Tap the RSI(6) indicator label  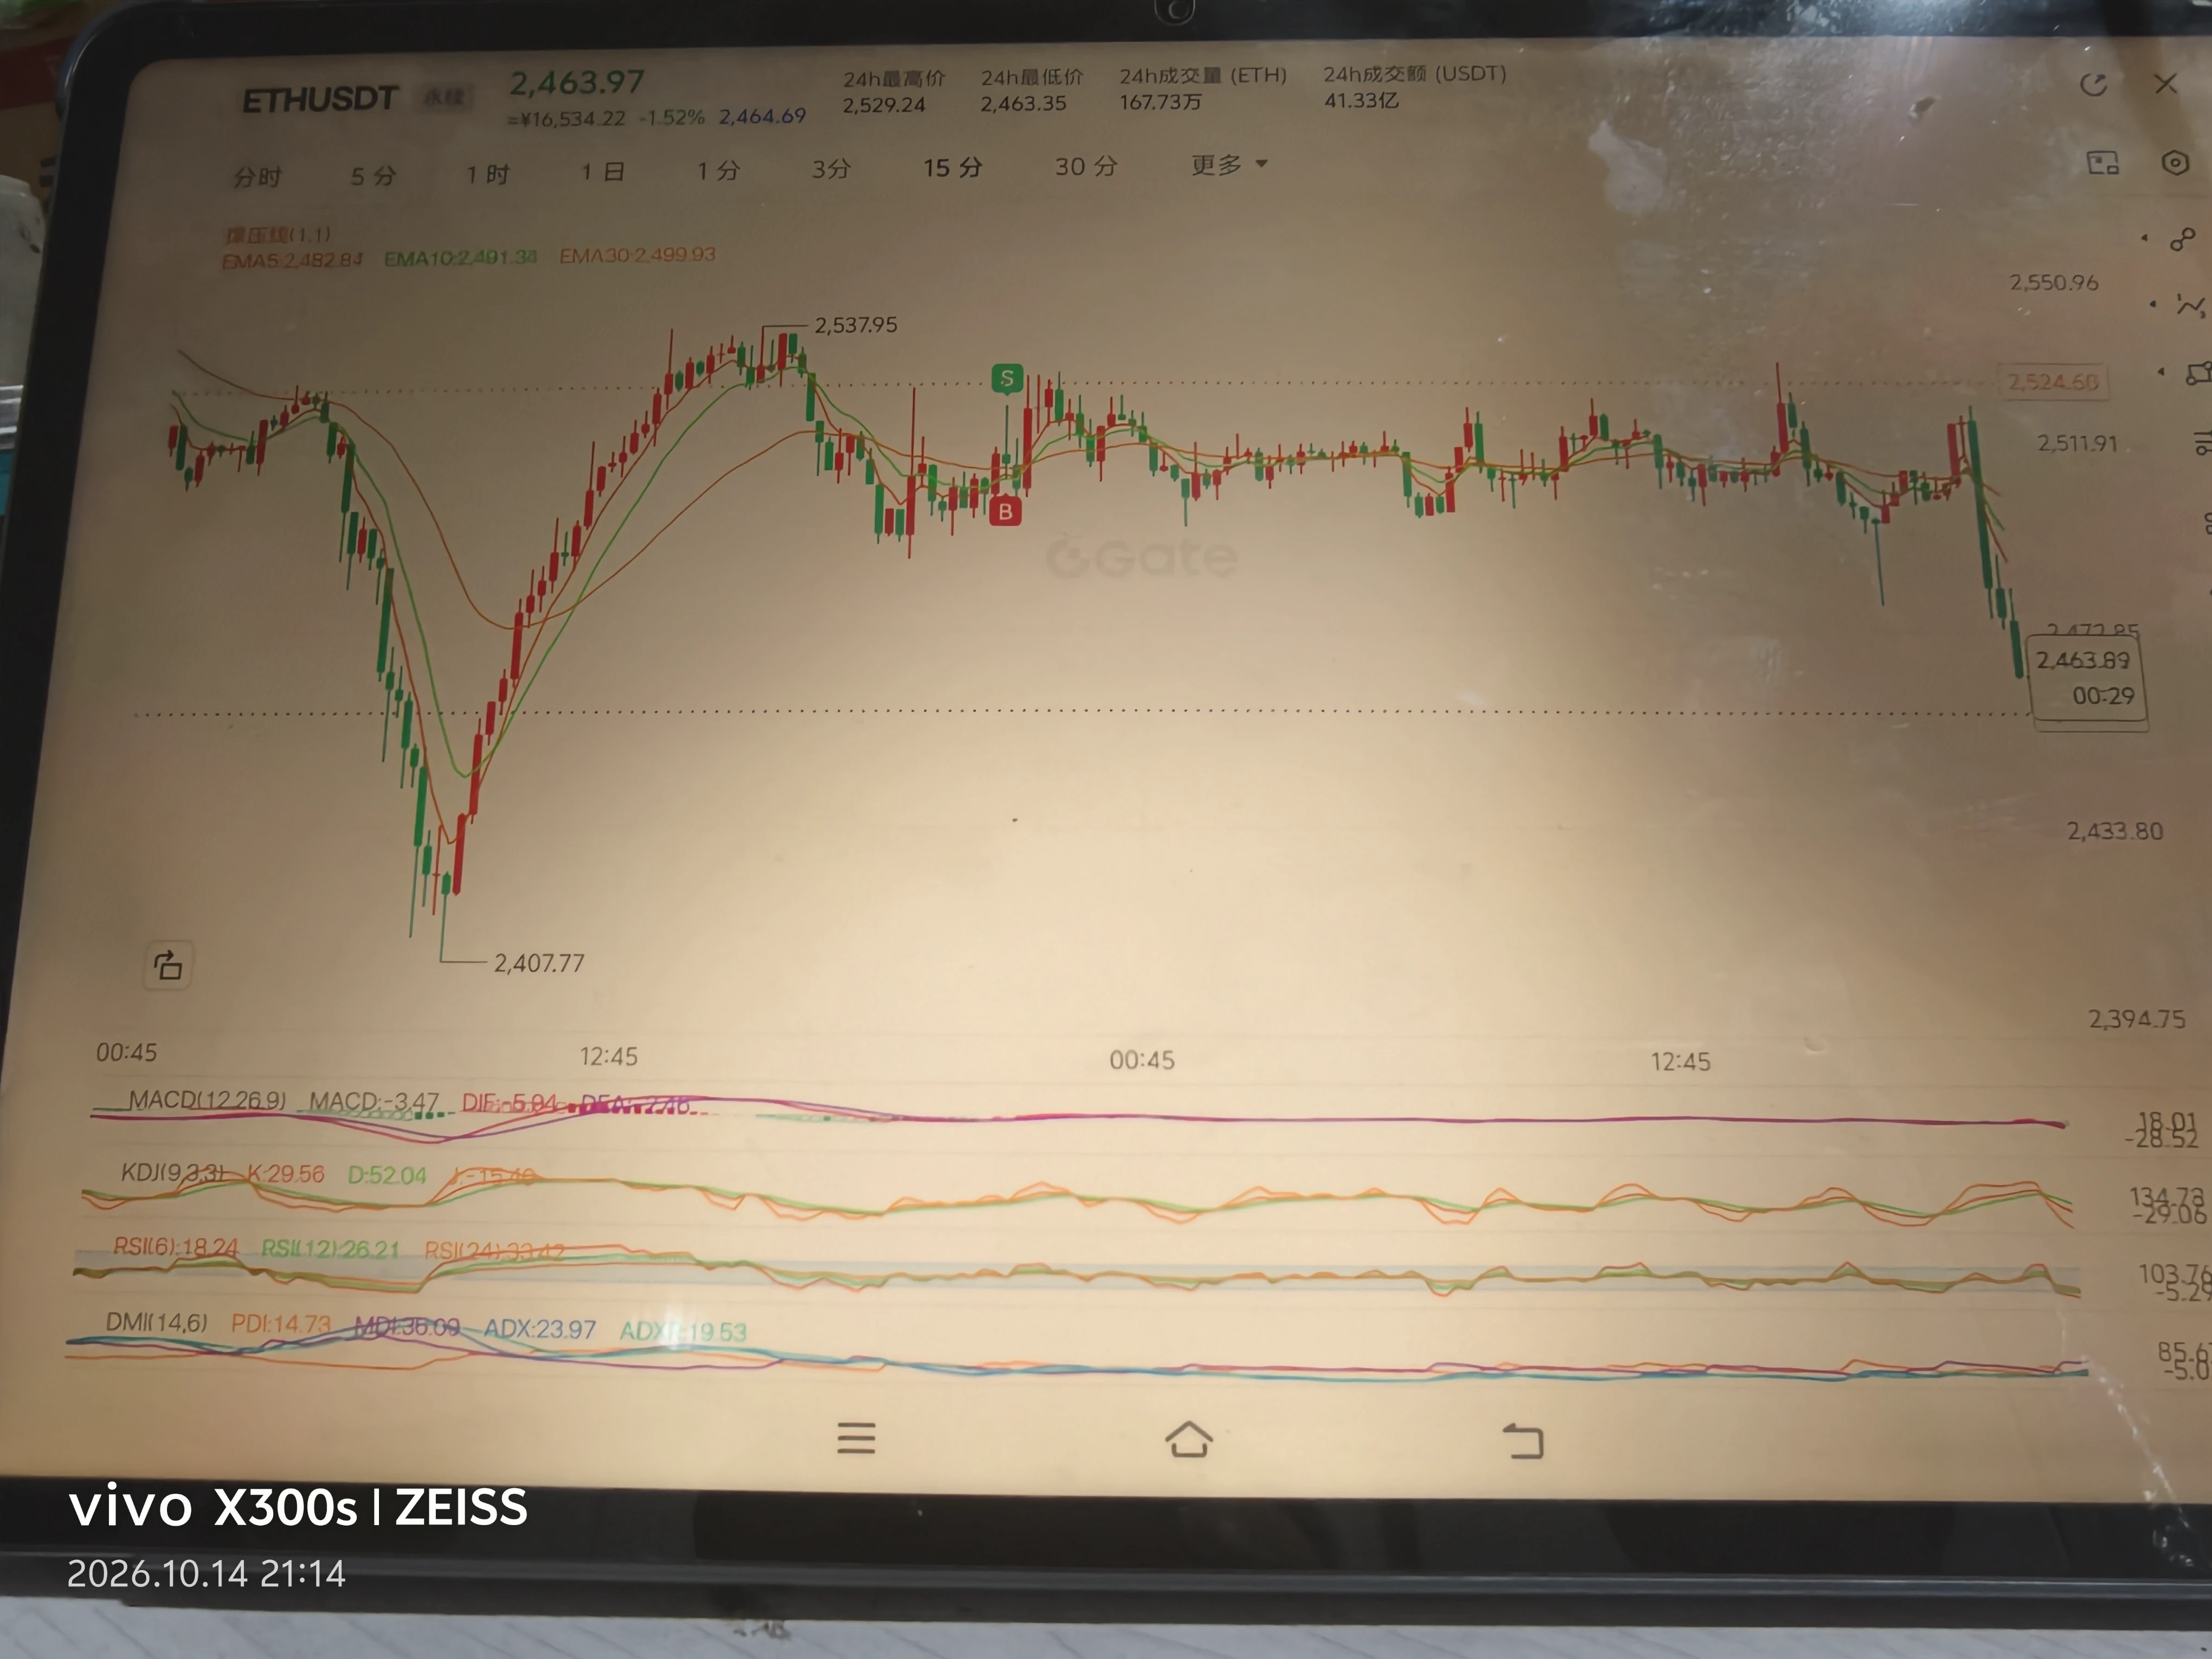click(x=175, y=1247)
